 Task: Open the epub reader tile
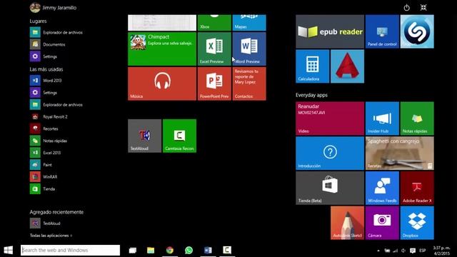(x=330, y=31)
